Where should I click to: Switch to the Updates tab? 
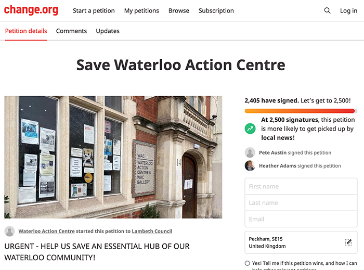tap(108, 31)
